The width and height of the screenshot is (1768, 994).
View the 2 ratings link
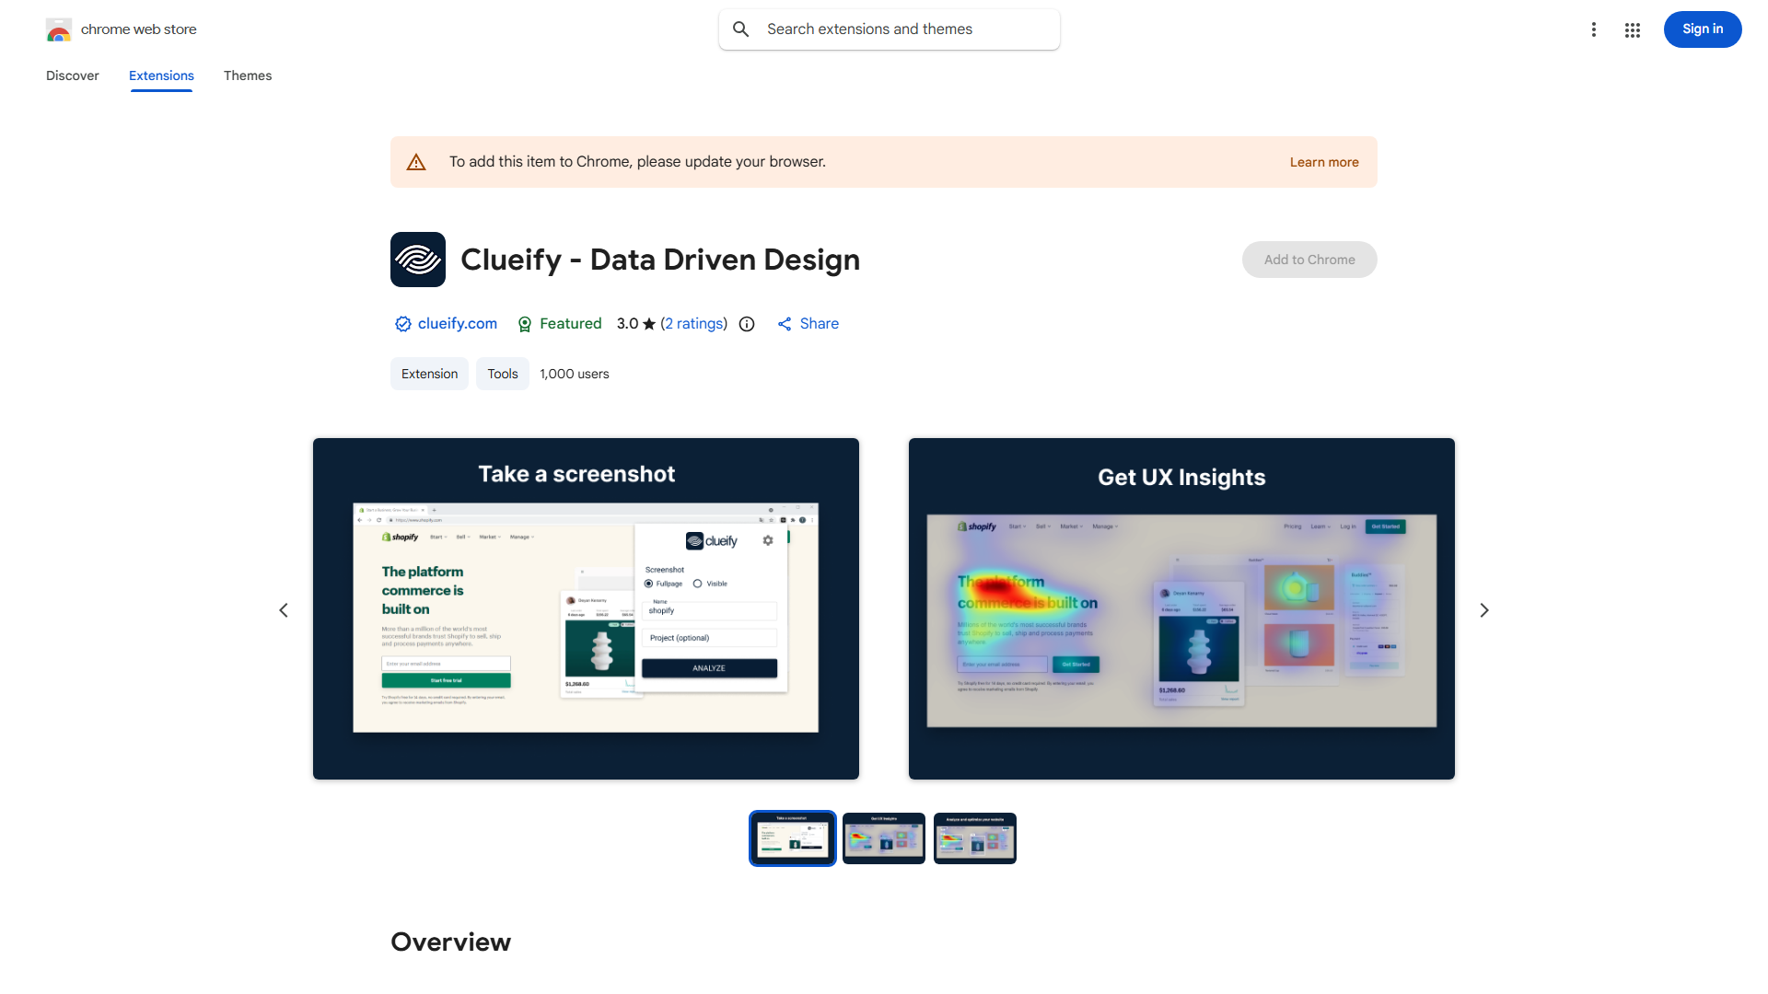694,324
